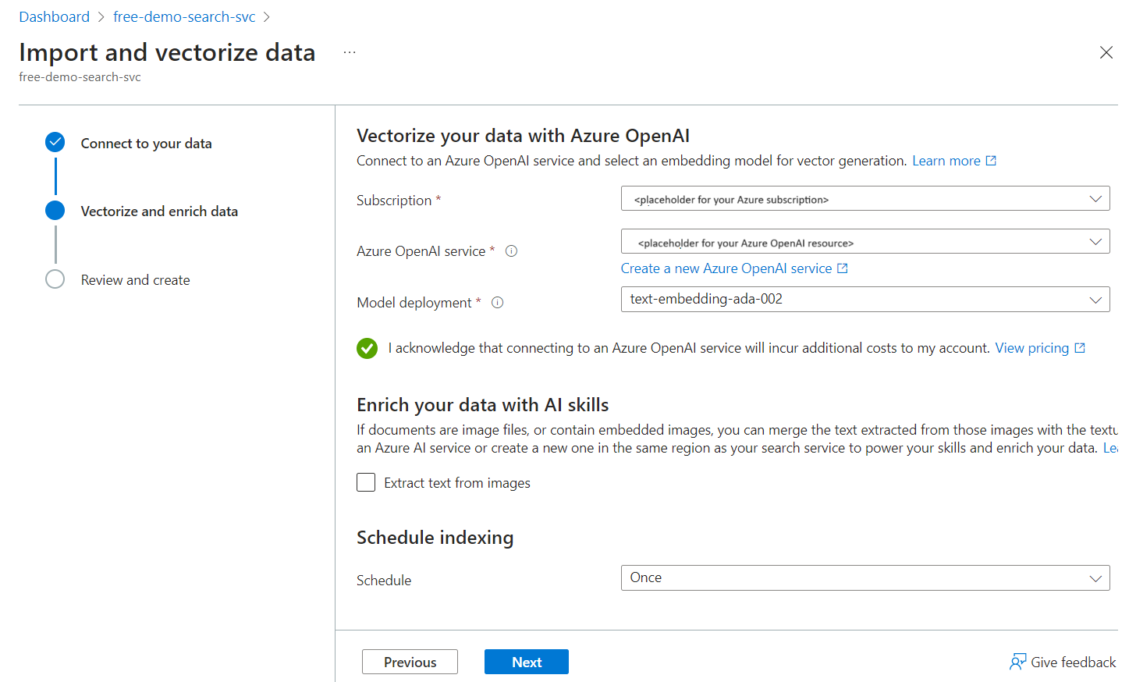The width and height of the screenshot is (1129, 682).
Task: Click the Azure OpenAI service info icon
Action: coord(511,251)
